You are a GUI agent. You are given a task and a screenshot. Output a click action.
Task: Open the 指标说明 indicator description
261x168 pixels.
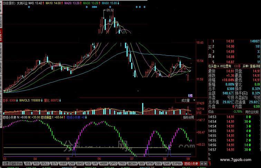pyautogui.click(x=188, y=117)
